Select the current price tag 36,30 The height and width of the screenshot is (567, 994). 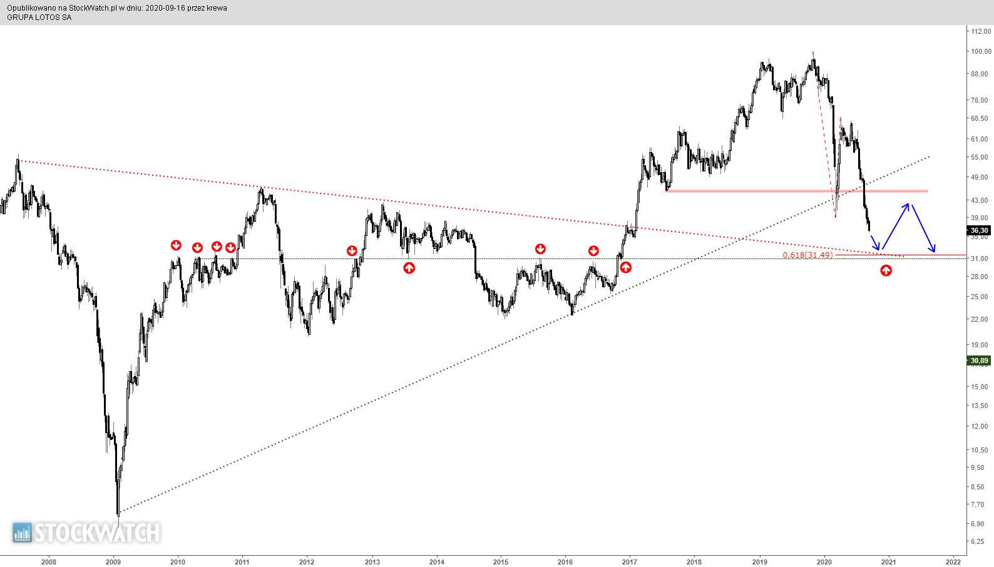click(979, 230)
